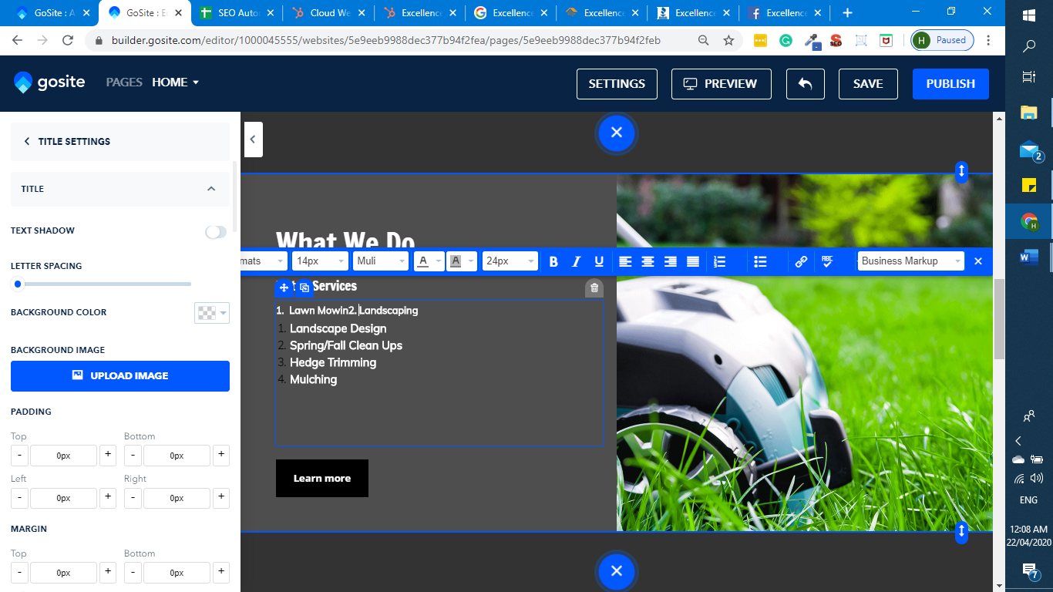Increase the top padding with plus
The image size is (1053, 592).
[x=108, y=455]
